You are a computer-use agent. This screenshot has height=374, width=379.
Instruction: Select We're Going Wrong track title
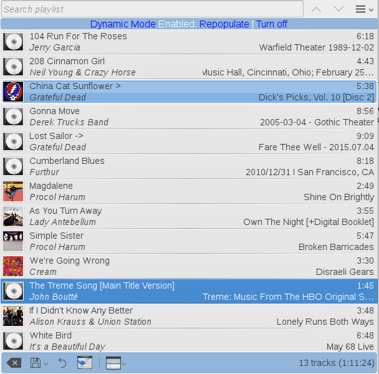[70, 261]
